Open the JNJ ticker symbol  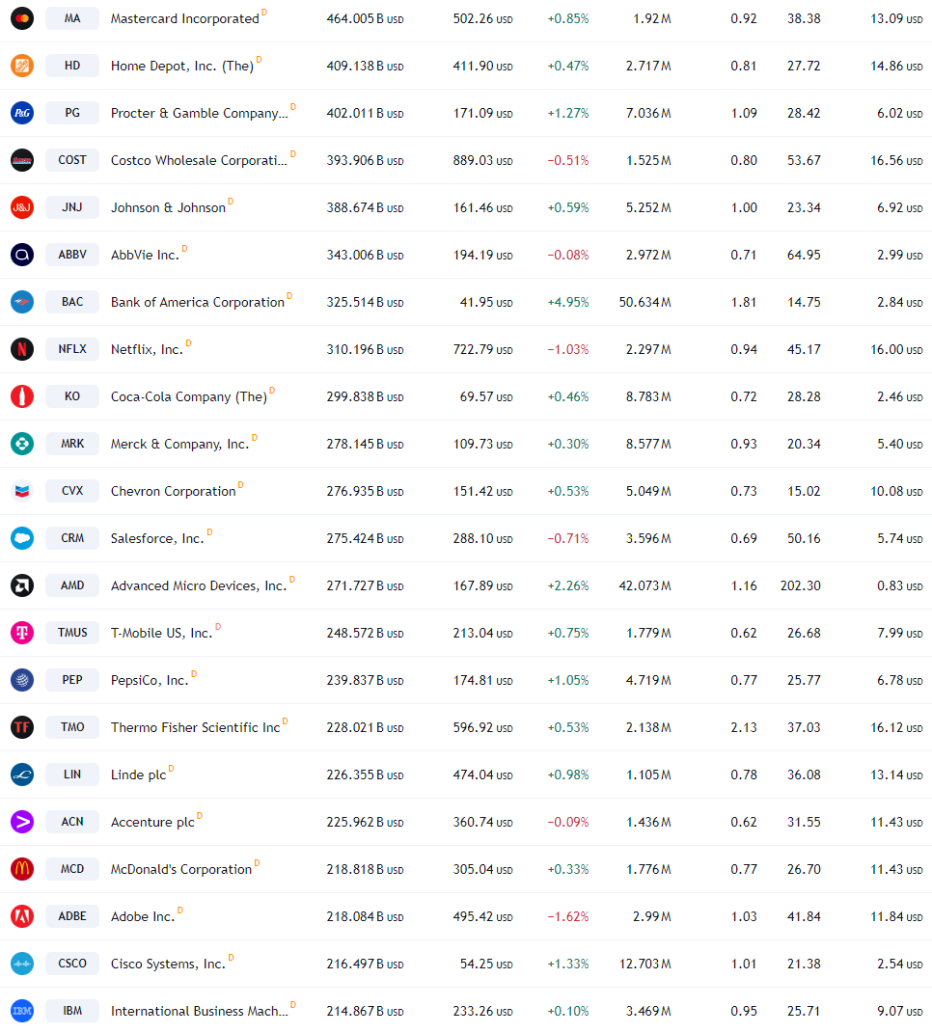(x=72, y=207)
